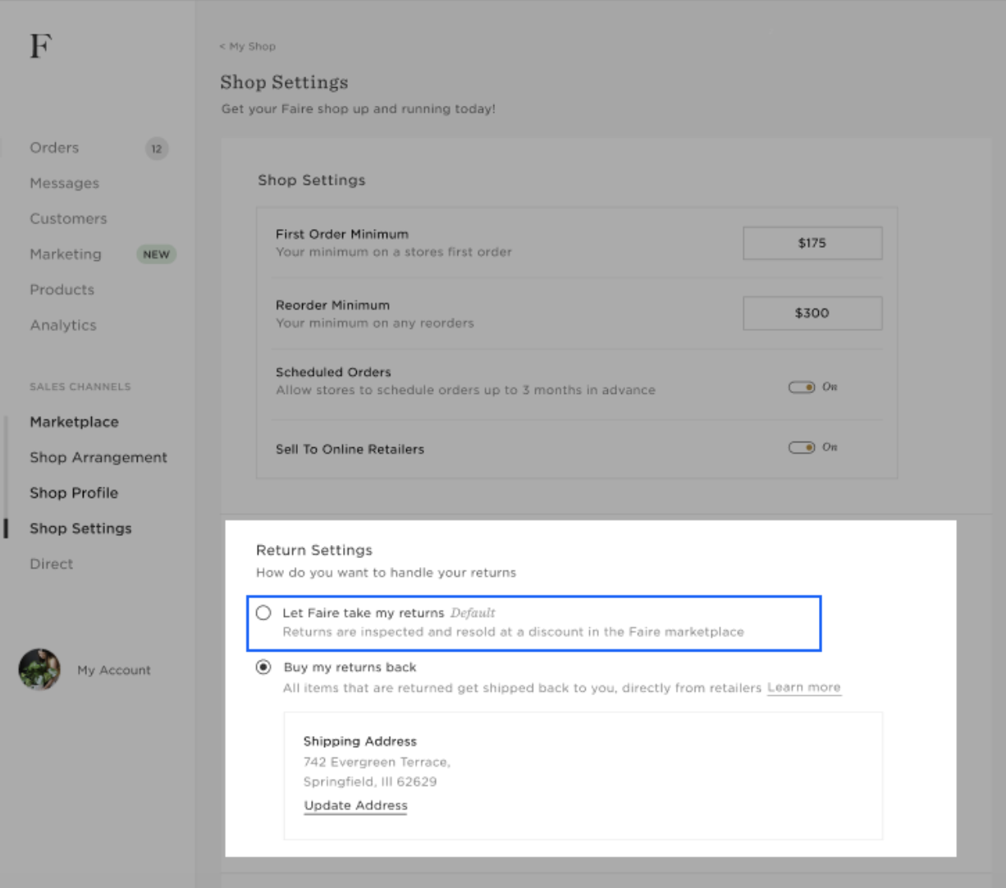Edit the Reorder Minimum $300 field
The image size is (1006, 888).
812,313
